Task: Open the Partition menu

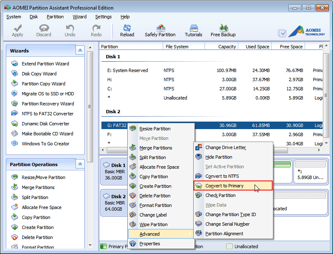Action: click(55, 17)
